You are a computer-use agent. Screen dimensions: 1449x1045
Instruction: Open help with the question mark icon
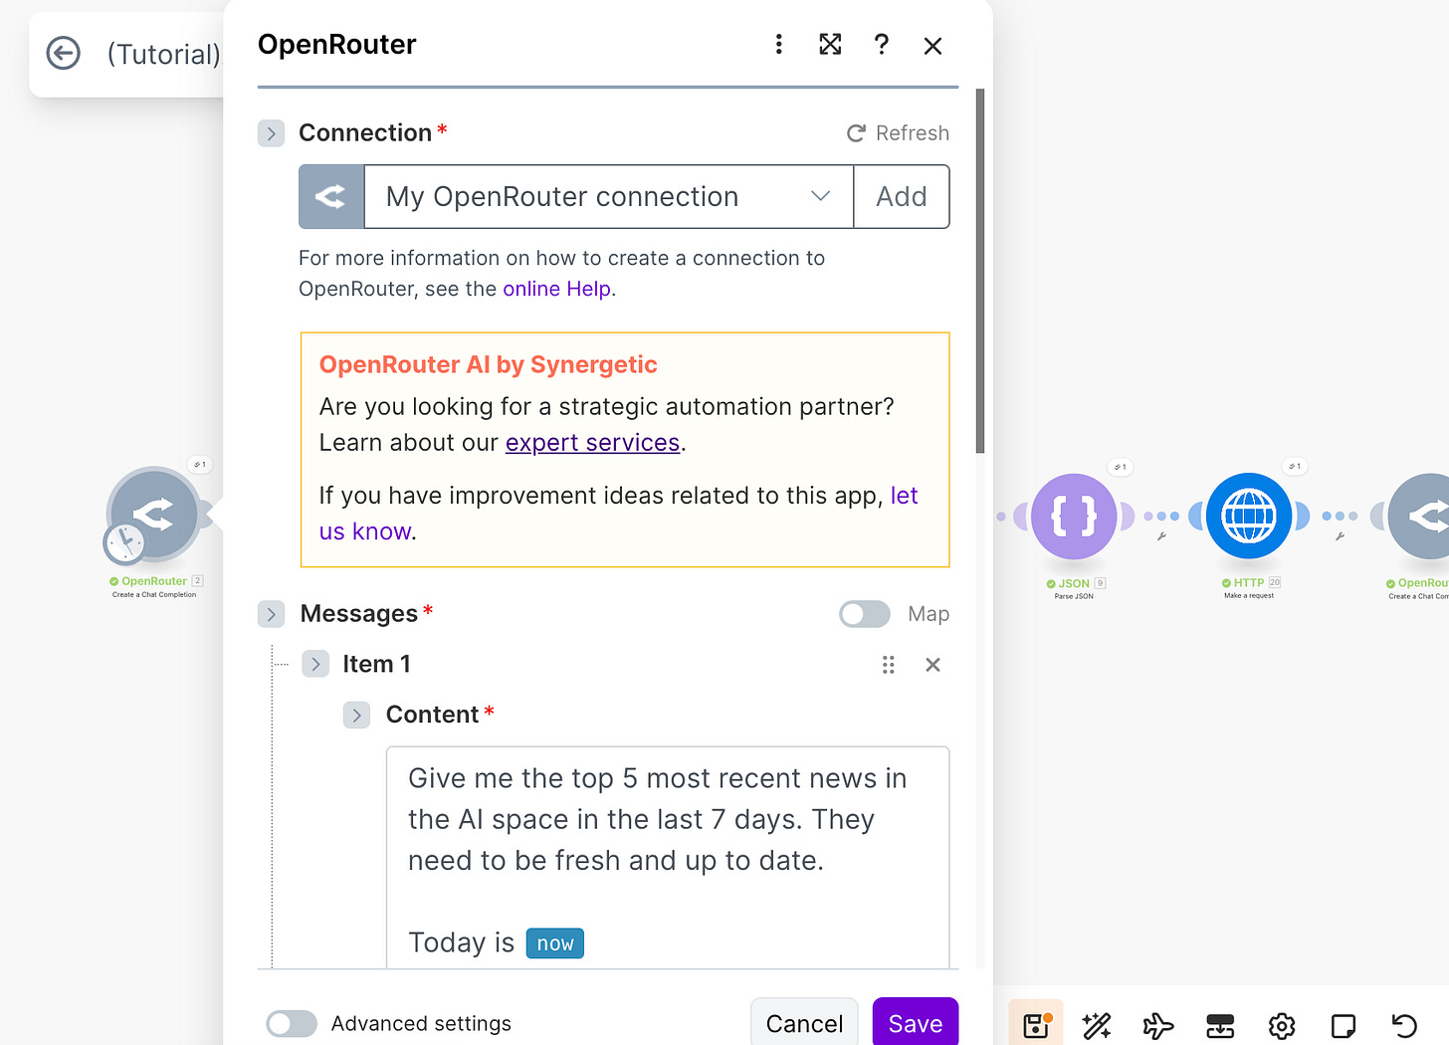pyautogui.click(x=882, y=45)
